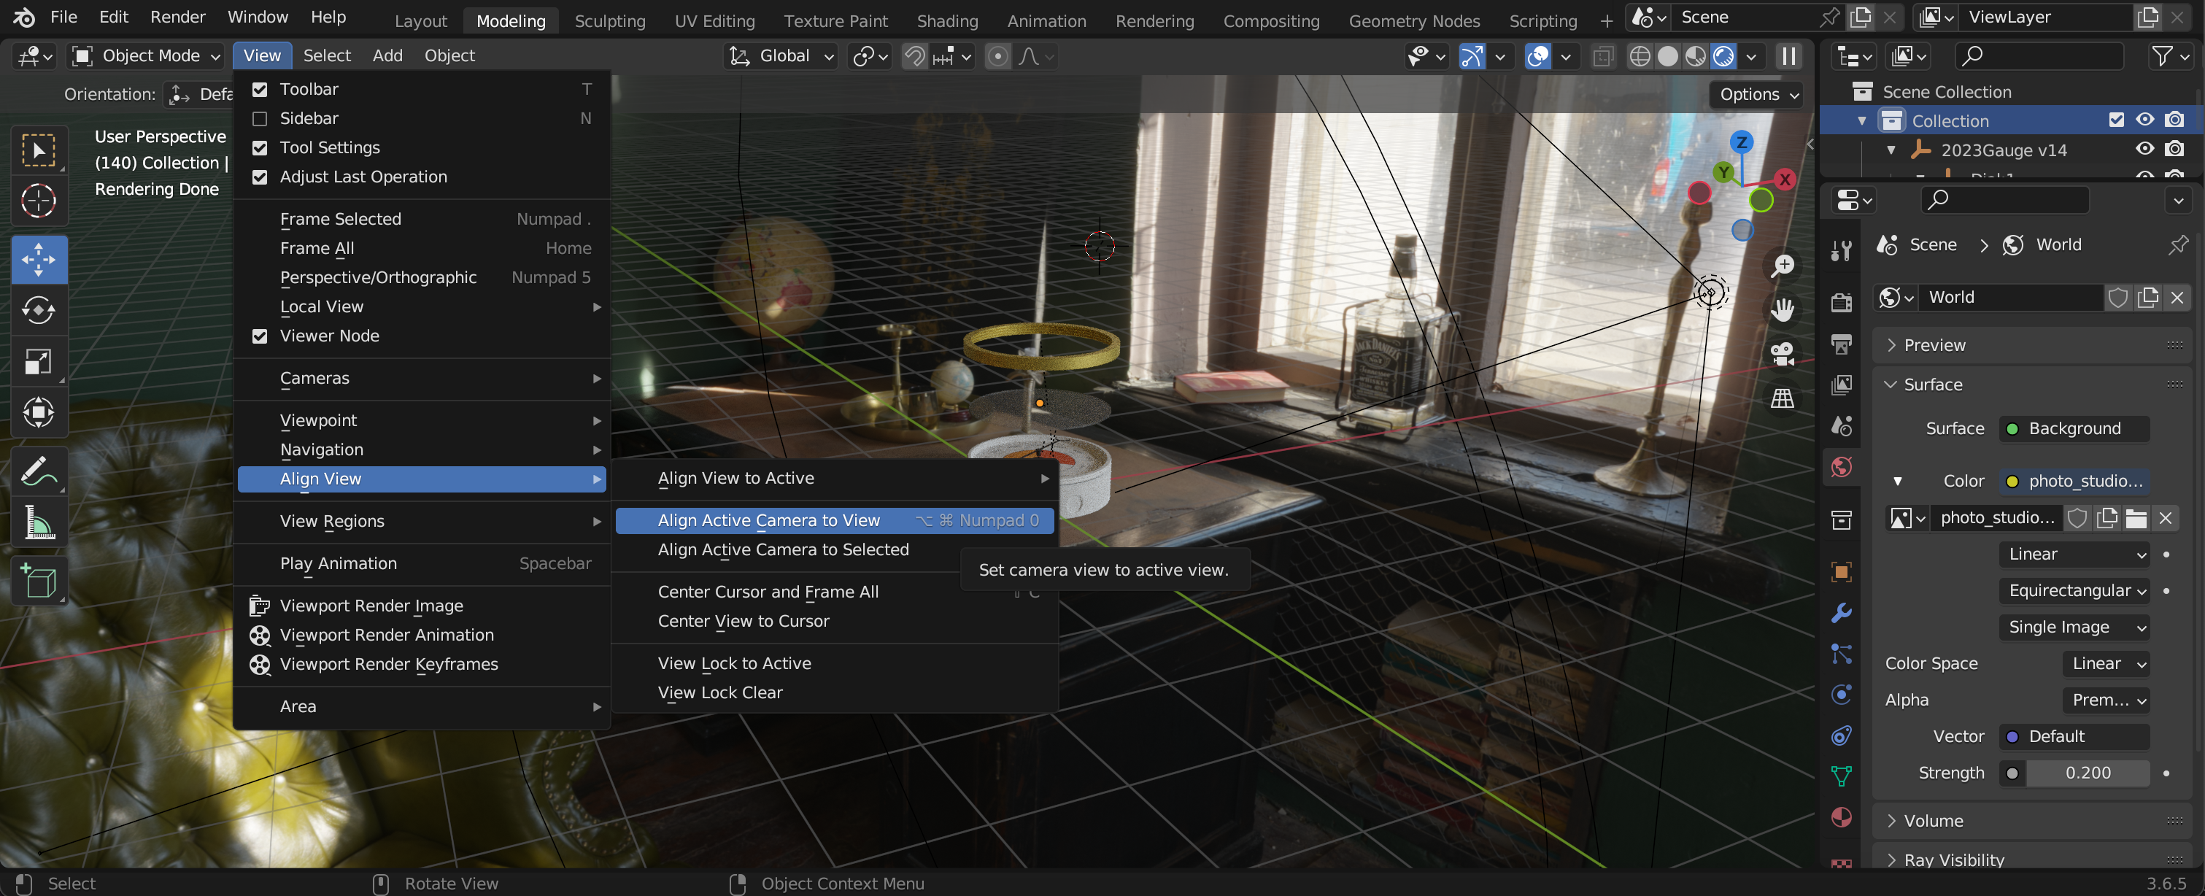Open the View Layer properties tab

click(x=1841, y=385)
